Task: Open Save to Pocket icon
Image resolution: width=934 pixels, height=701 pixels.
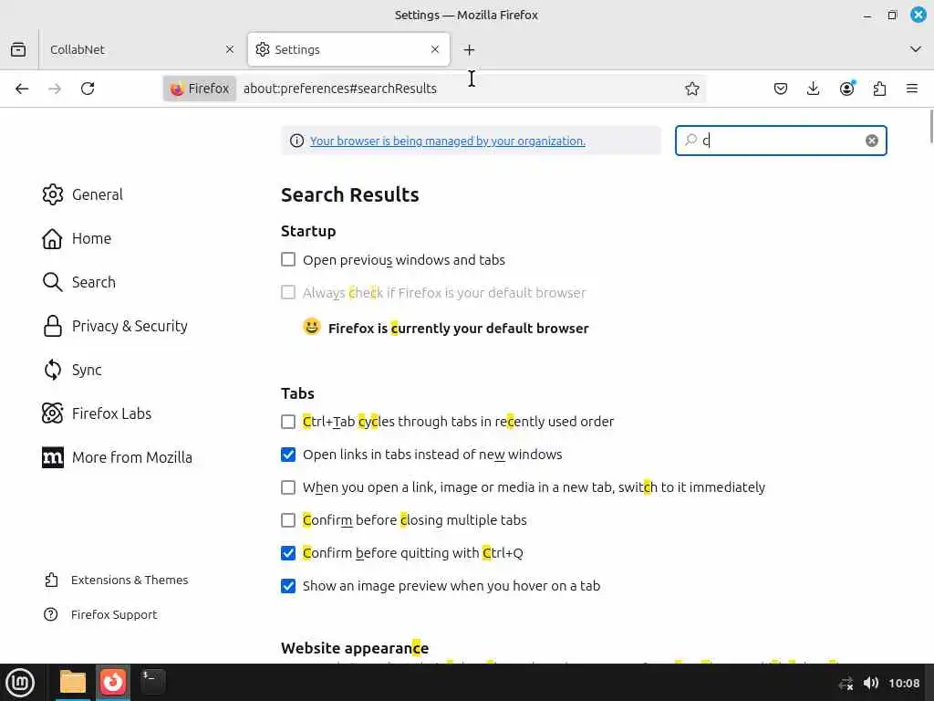Action: coord(781,89)
